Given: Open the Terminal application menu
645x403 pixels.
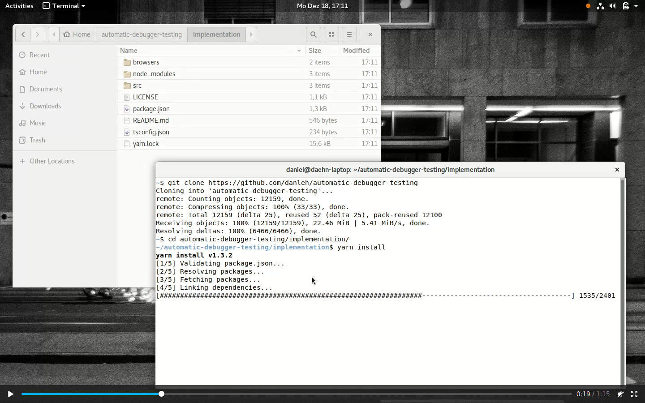Looking at the screenshot, I should (x=64, y=6).
